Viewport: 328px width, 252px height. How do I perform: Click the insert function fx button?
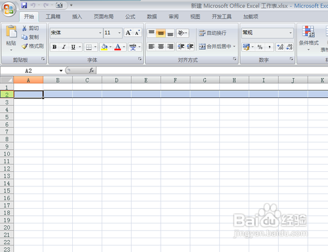(91, 70)
